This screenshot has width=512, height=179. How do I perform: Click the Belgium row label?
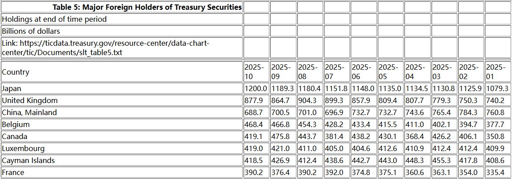coord(122,124)
